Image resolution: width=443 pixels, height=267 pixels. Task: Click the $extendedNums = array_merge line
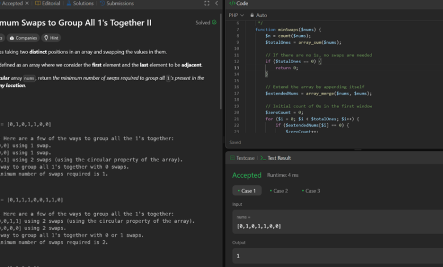319,93
